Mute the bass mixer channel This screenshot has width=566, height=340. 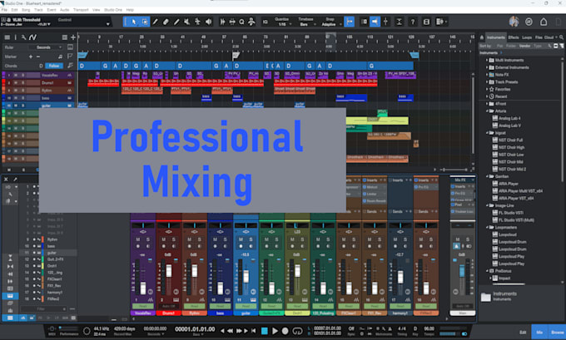[x=215, y=239]
